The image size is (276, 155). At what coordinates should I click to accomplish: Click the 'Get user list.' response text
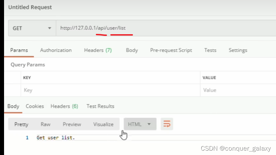pos(56,138)
